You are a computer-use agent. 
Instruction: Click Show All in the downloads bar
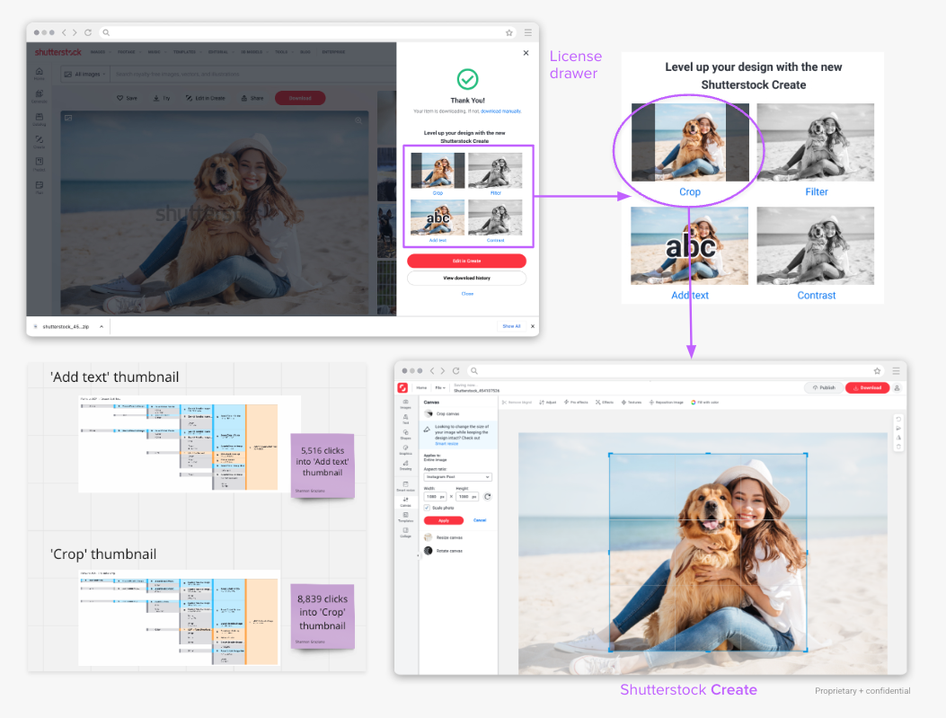(511, 326)
